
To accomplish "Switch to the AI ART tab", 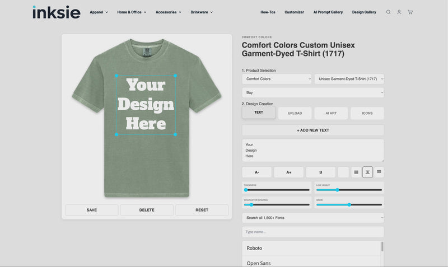I will 331,113.
